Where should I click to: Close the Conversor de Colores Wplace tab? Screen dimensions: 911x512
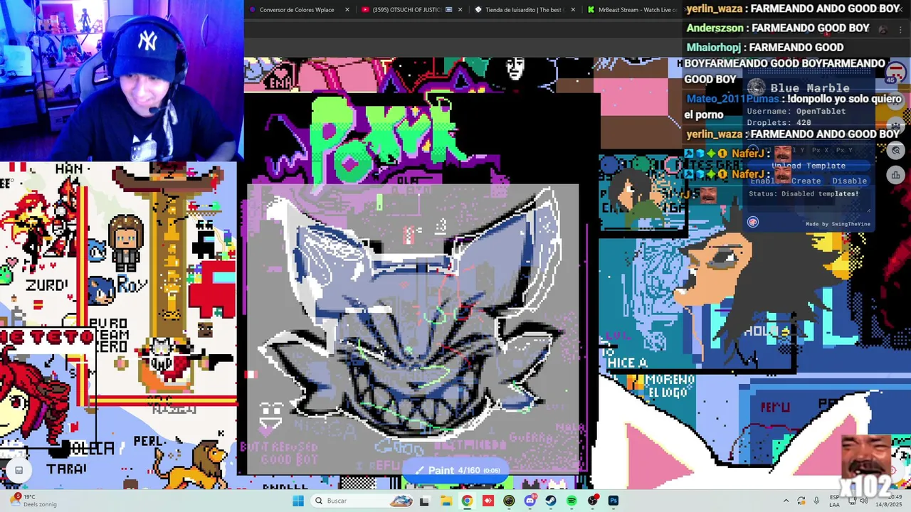tap(347, 10)
